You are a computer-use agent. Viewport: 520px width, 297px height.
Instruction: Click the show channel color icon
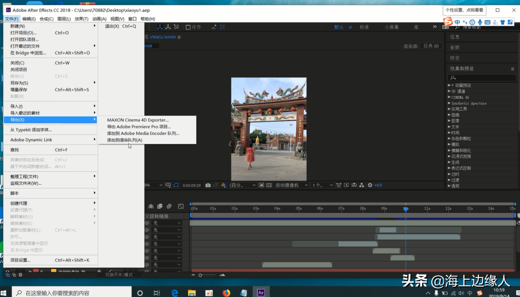pos(223,185)
